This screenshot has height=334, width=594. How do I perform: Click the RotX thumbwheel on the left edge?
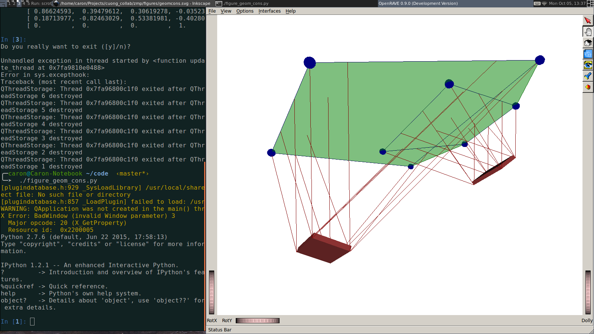point(212,292)
